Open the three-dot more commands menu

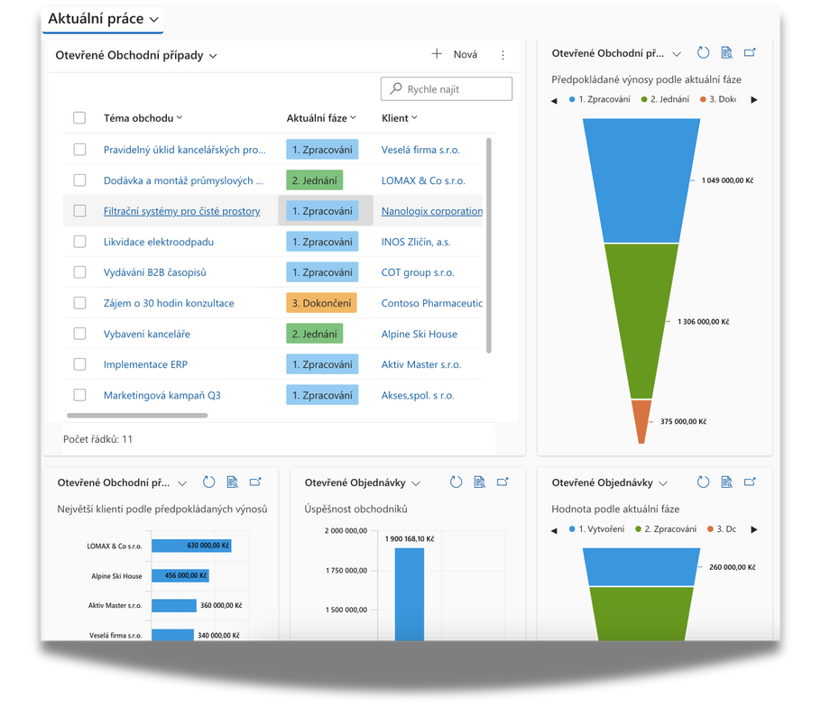coord(503,55)
